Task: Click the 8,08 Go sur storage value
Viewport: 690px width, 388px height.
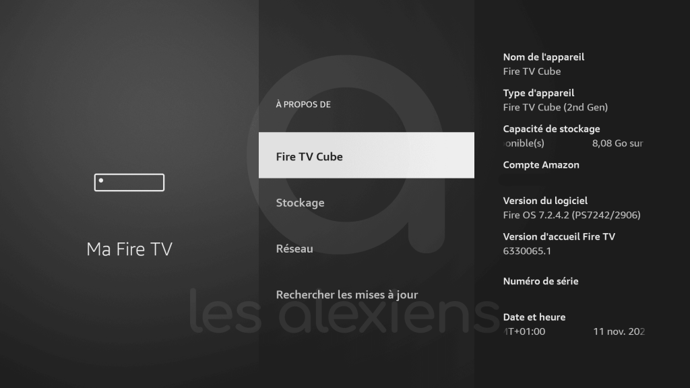Action: pos(617,143)
